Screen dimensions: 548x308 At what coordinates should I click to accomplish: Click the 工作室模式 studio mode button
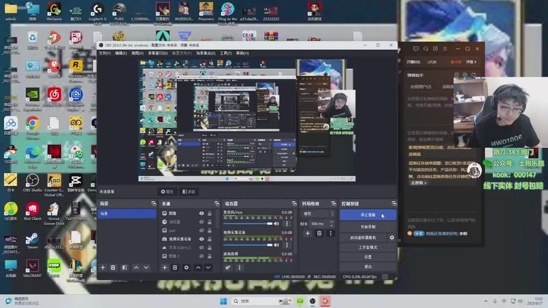point(368,247)
